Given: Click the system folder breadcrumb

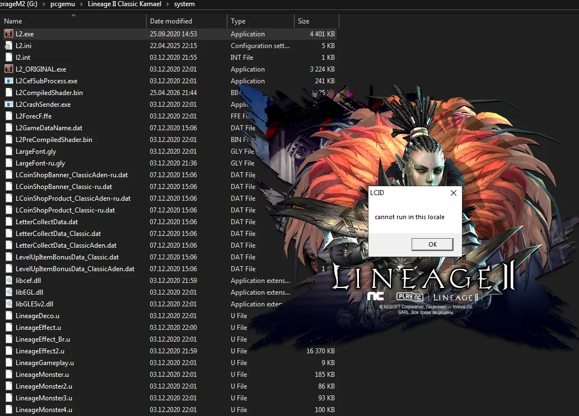Looking at the screenshot, I should pos(184,4).
